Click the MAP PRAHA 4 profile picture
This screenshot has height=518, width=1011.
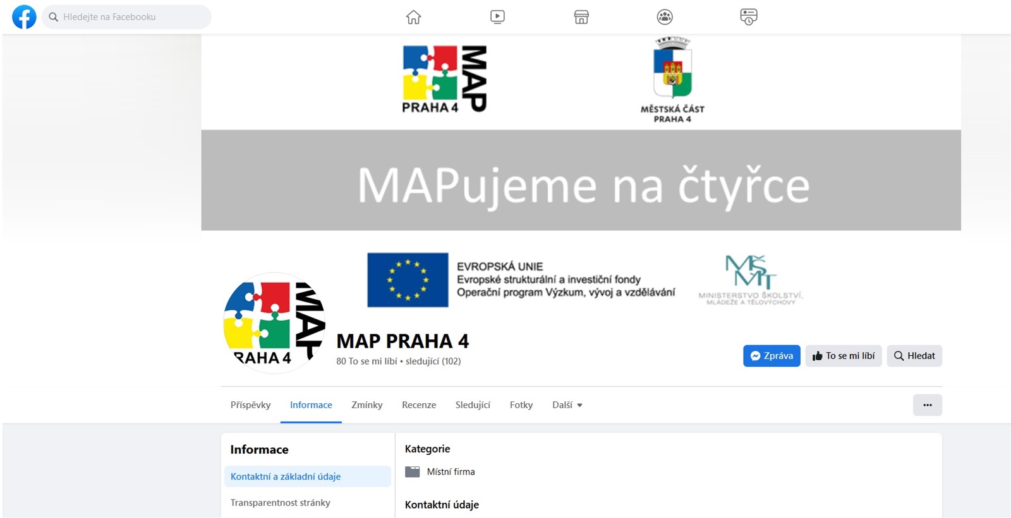click(274, 323)
